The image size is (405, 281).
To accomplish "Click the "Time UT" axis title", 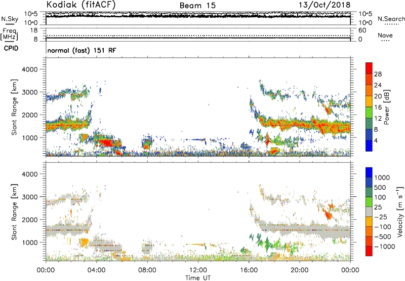I will (x=198, y=278).
